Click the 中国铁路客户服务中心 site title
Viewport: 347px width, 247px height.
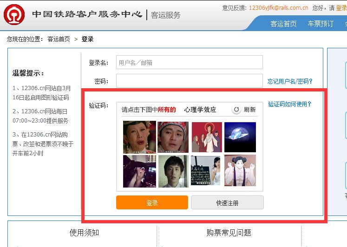click(87, 14)
